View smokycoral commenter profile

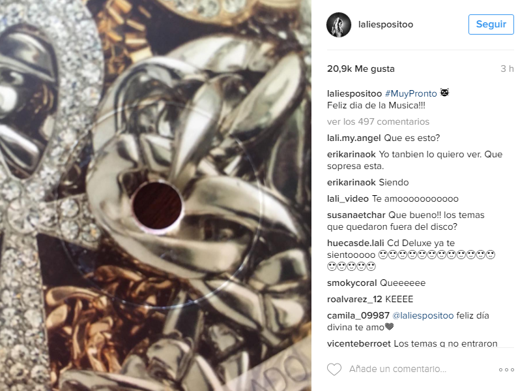352,283
